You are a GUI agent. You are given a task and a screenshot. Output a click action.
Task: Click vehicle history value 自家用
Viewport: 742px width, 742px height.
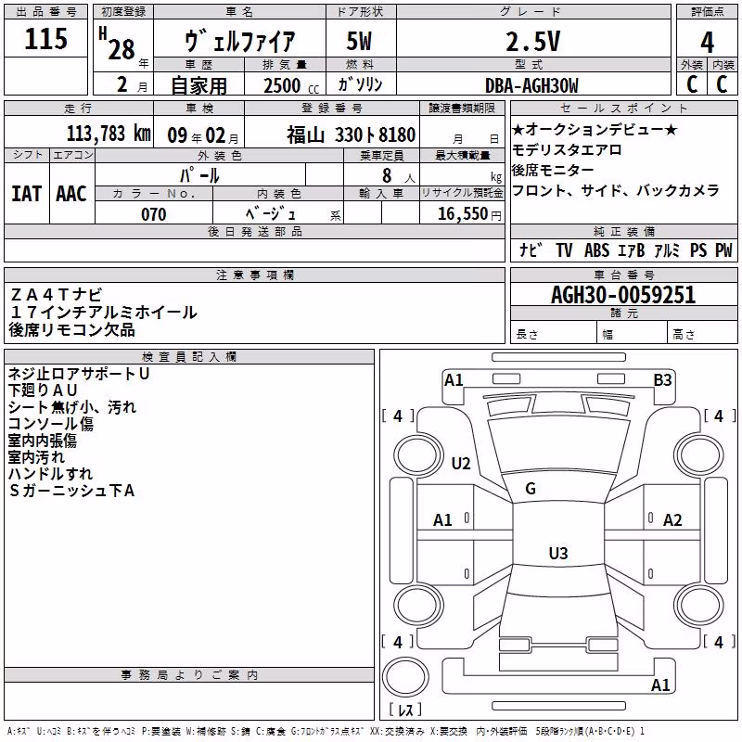(198, 85)
